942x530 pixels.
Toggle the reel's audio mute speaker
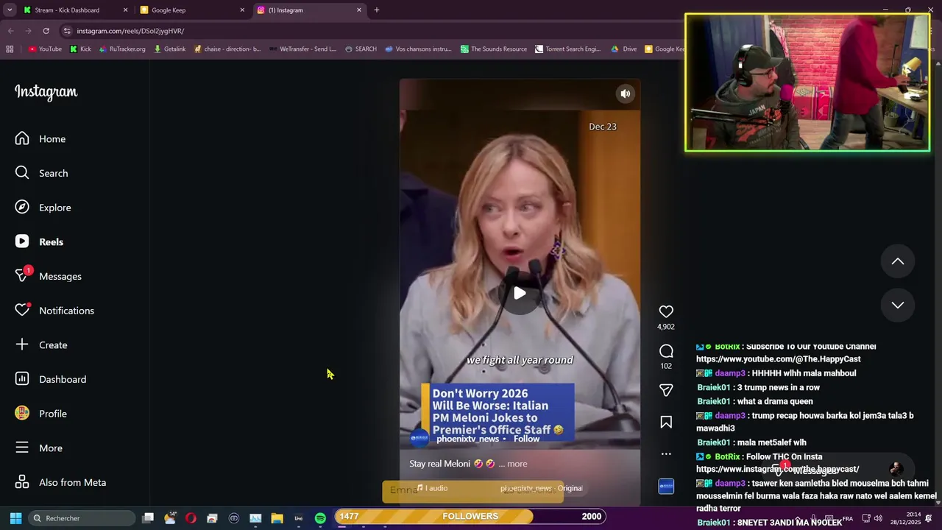coord(625,93)
